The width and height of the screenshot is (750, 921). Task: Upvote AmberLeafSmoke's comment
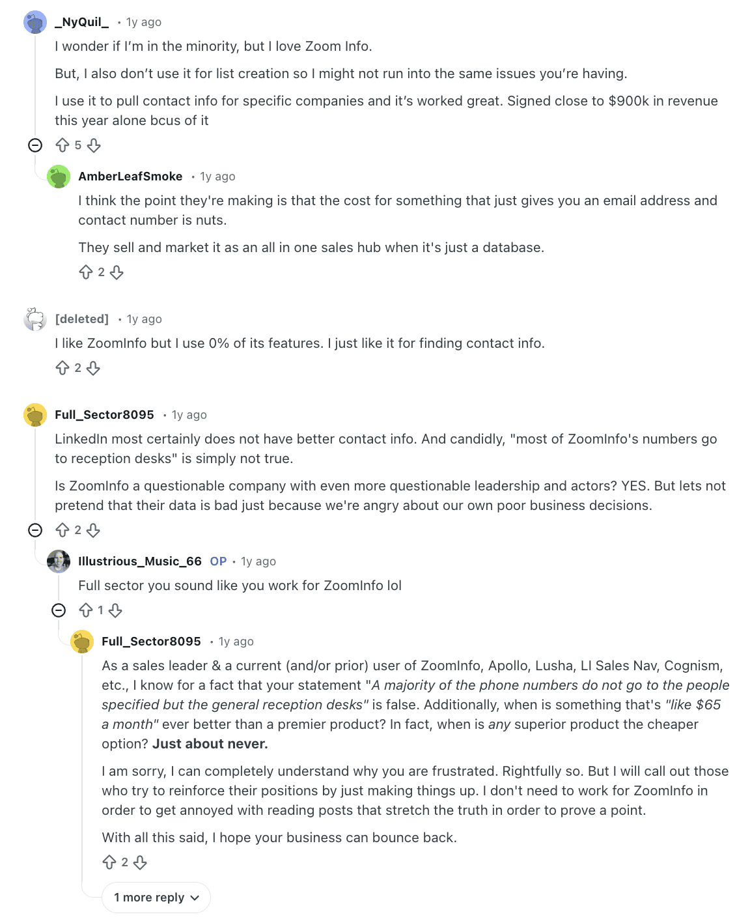tap(85, 272)
